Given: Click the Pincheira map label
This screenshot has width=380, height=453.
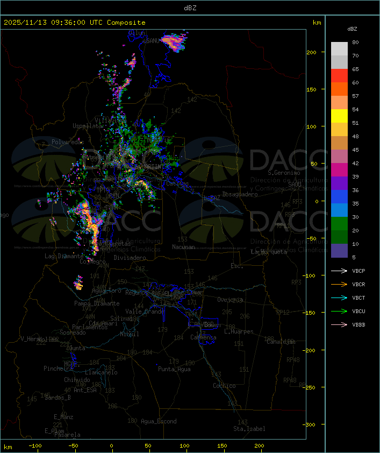Looking at the screenshot, I should 58,369.
